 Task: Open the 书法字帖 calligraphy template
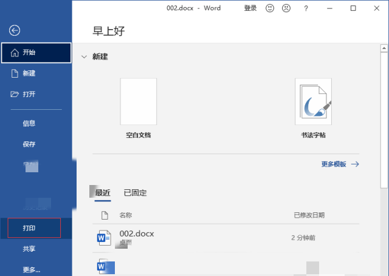click(313, 108)
